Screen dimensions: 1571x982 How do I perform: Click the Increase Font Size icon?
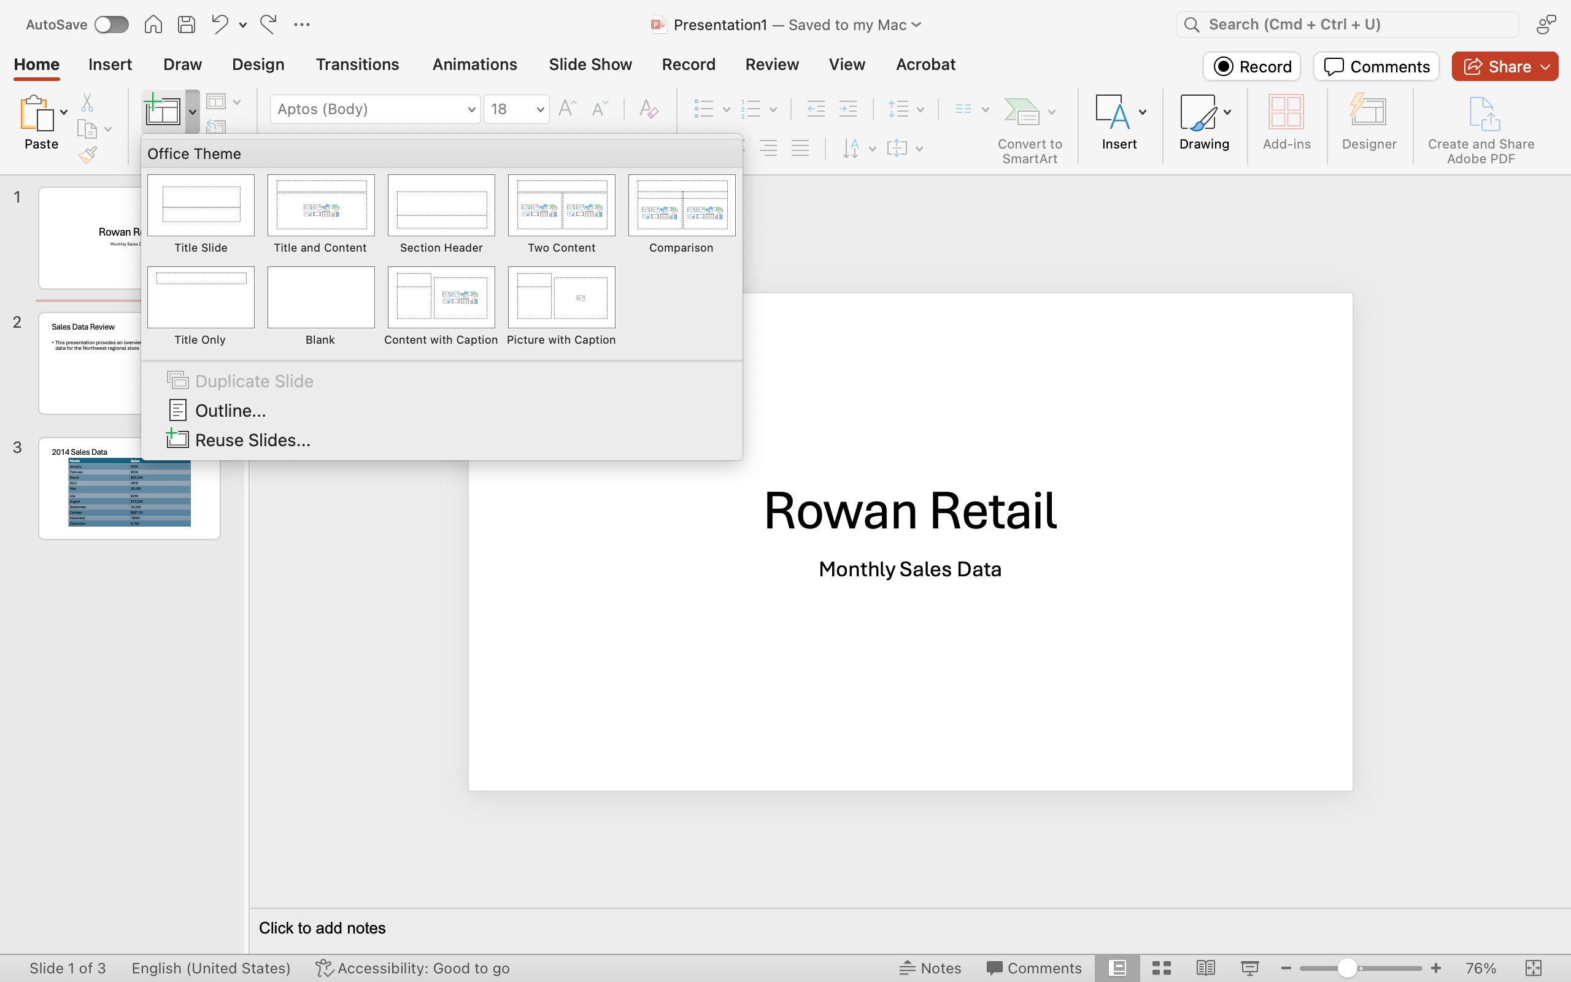click(x=568, y=109)
